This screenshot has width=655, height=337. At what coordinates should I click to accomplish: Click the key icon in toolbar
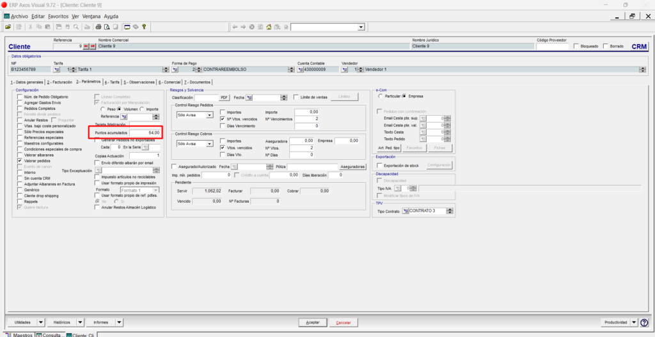144,27
